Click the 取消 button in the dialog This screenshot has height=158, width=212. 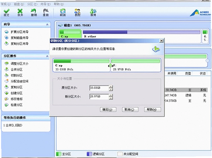click(x=130, y=109)
